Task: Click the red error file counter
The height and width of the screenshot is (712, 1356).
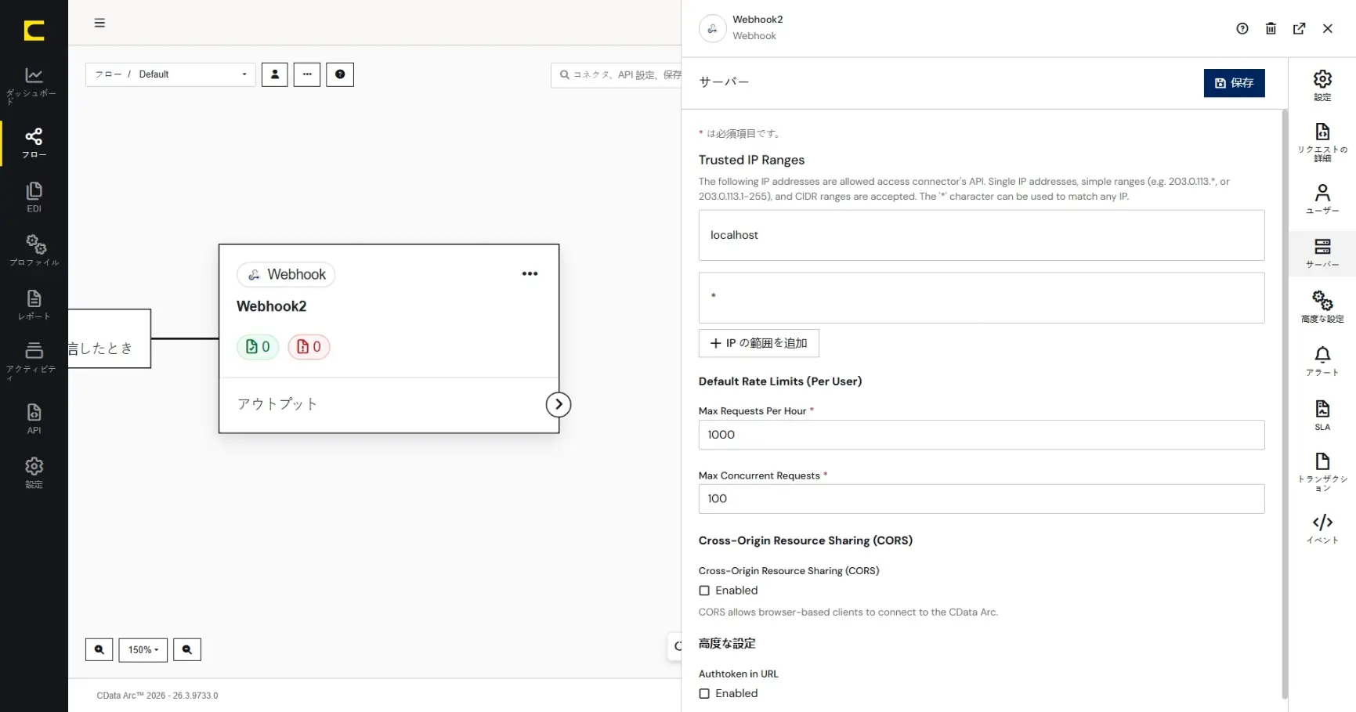Action: coord(309,347)
